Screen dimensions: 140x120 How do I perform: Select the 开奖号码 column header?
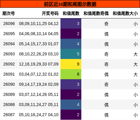coord(50,13)
